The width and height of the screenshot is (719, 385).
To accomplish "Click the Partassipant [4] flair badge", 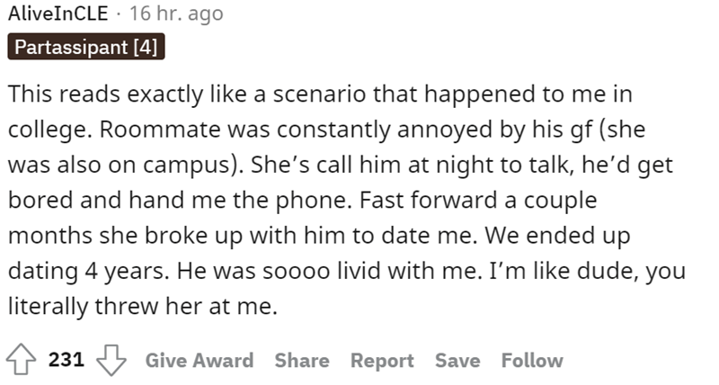I will click(85, 46).
